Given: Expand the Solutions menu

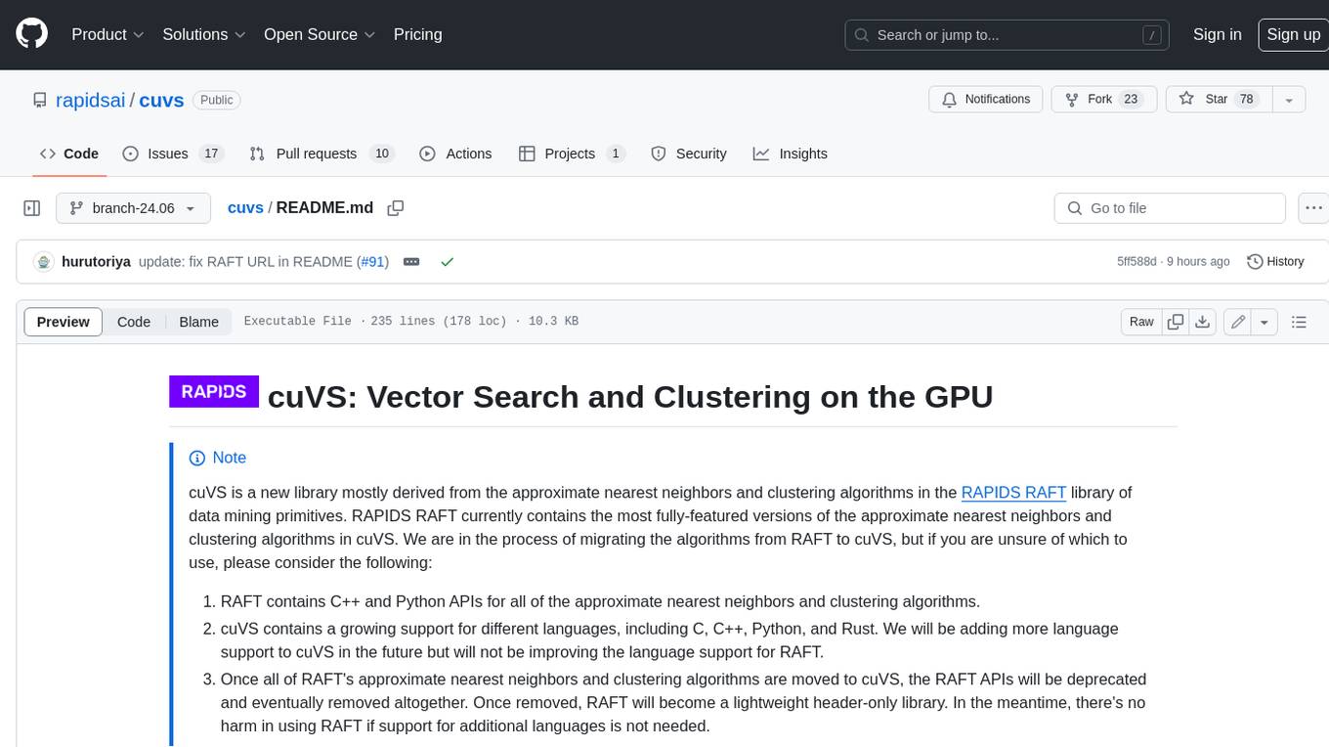Looking at the screenshot, I should 204,34.
